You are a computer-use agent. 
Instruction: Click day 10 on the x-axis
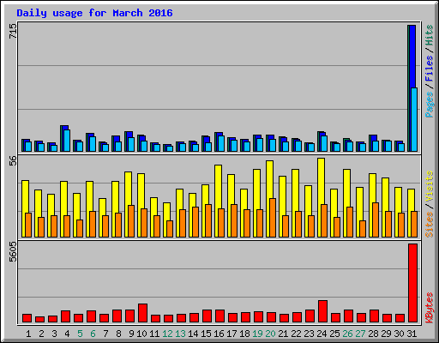141,334
